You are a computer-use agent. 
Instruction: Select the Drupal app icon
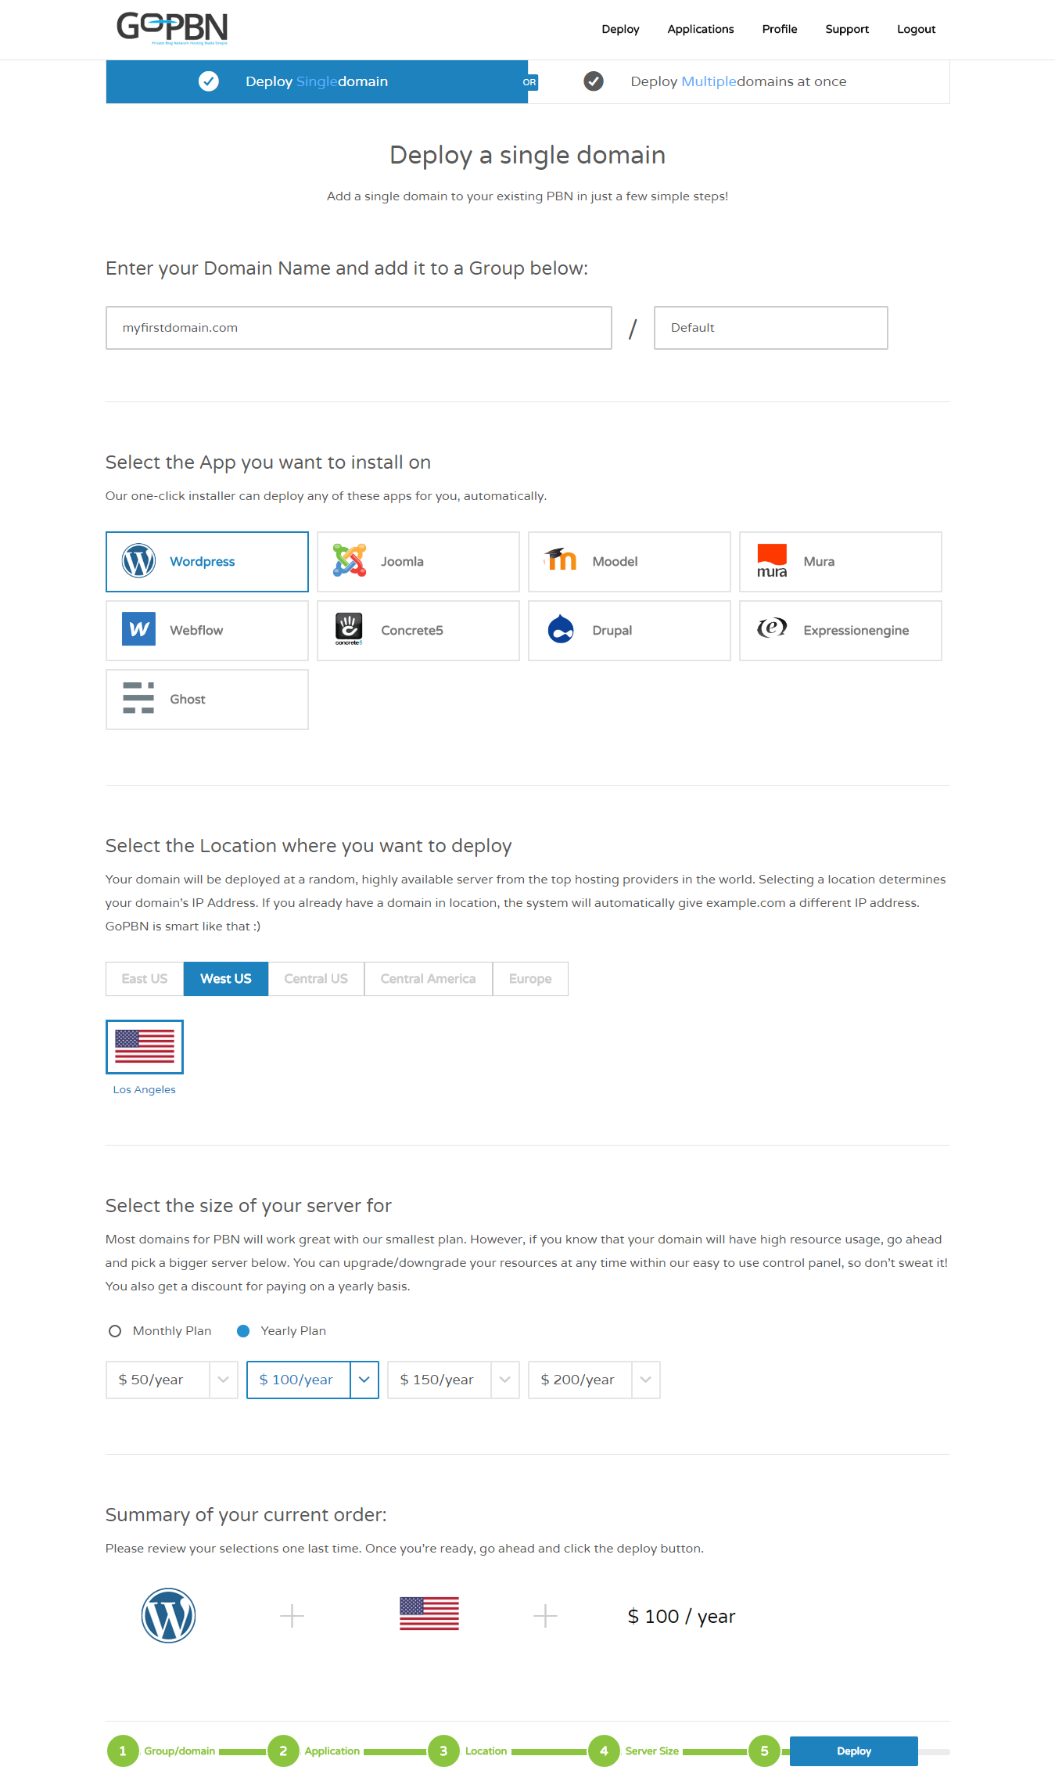561,629
